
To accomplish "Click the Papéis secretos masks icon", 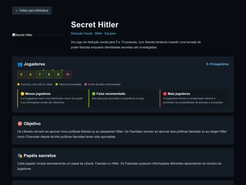I will pos(20,156).
